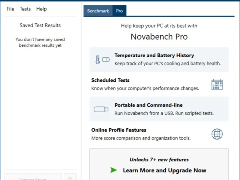Click the Online Profile Features heading
Screen dimensions: 240x180
tap(119, 130)
